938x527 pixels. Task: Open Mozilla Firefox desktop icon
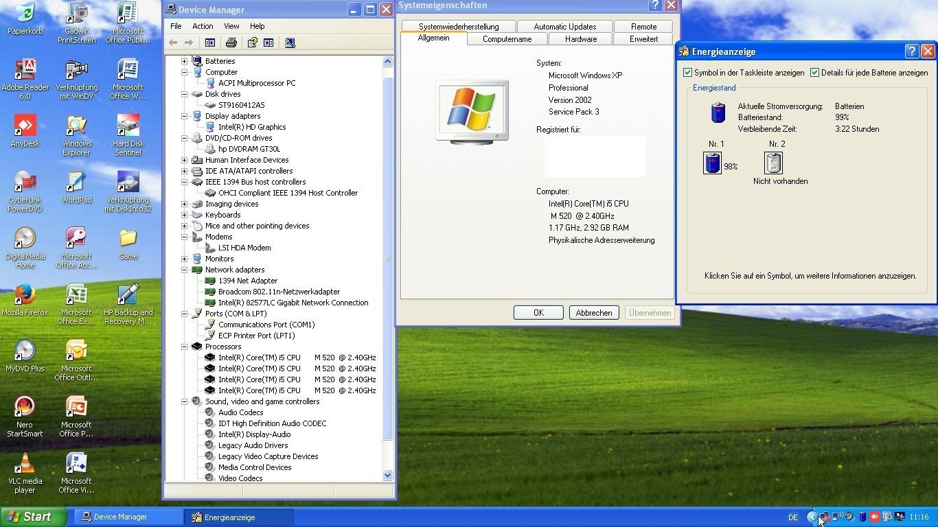click(25, 300)
